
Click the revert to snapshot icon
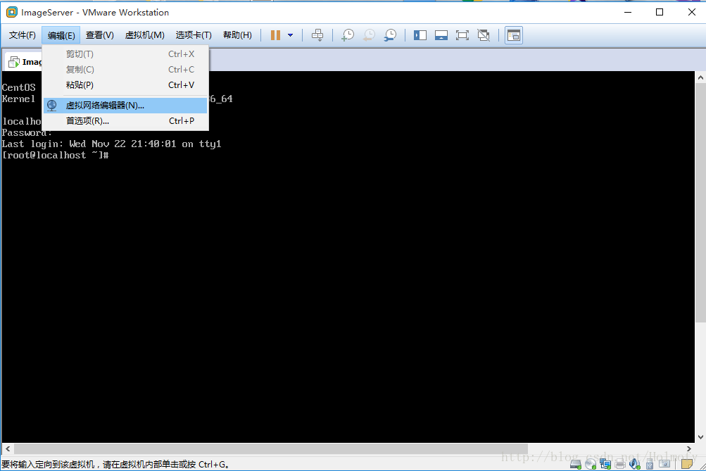[x=370, y=35]
